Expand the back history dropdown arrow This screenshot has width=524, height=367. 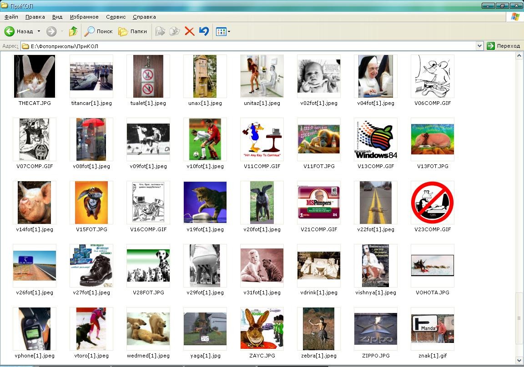click(39, 31)
